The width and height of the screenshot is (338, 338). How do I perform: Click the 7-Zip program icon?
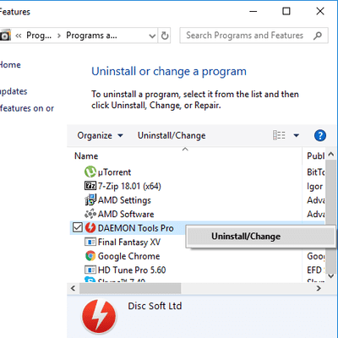(x=90, y=186)
